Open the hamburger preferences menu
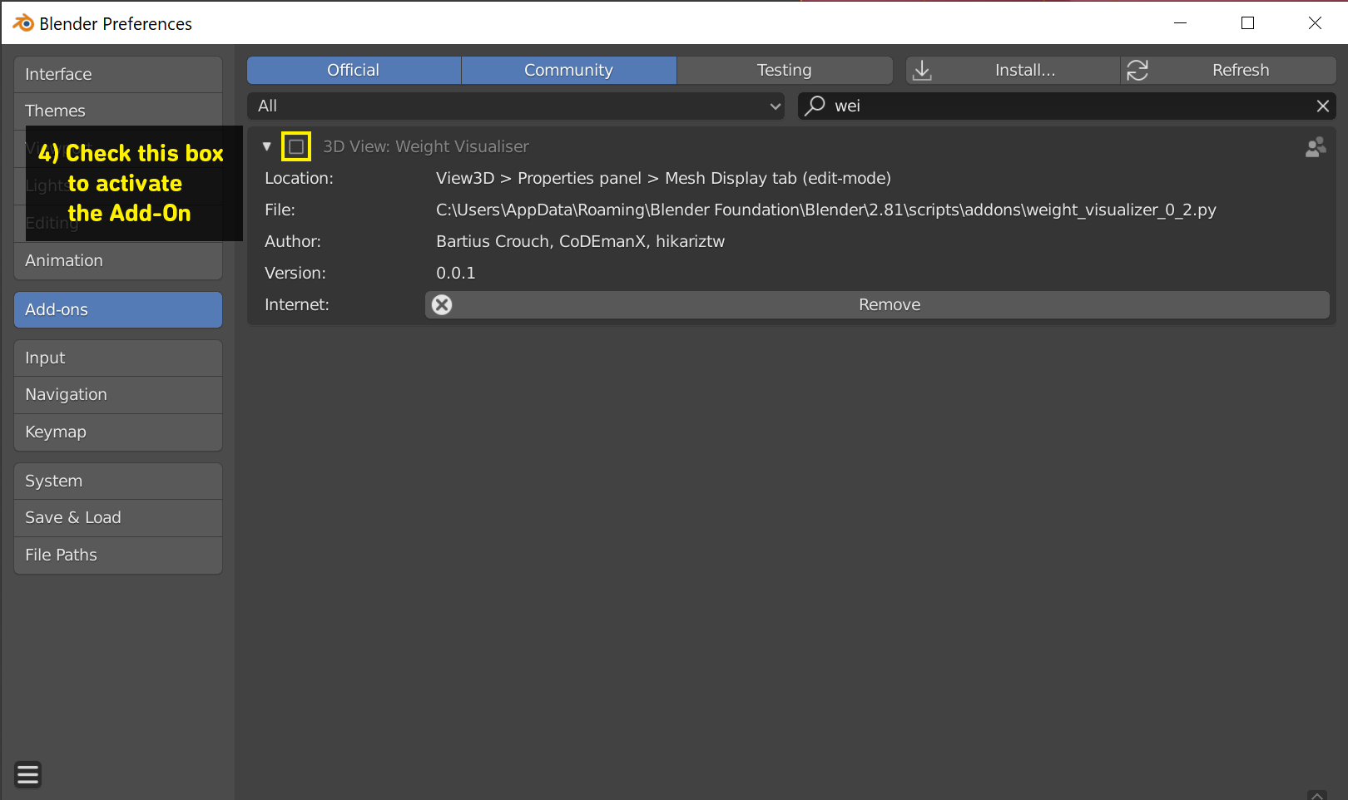Image resolution: width=1348 pixels, height=800 pixels. pos(27,774)
